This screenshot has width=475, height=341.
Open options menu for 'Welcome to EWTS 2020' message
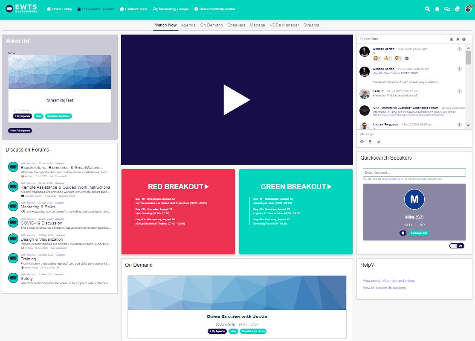point(459,69)
